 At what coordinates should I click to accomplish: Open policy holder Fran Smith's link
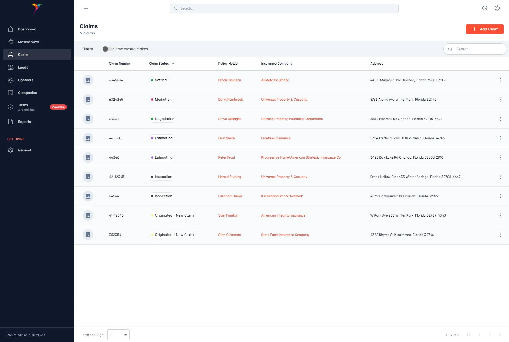pyautogui.click(x=226, y=138)
